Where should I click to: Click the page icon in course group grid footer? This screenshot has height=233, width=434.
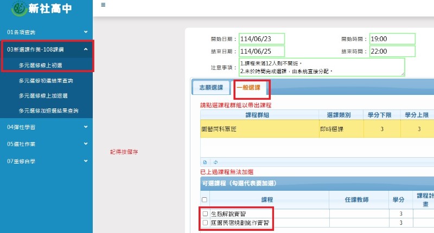pos(205,162)
